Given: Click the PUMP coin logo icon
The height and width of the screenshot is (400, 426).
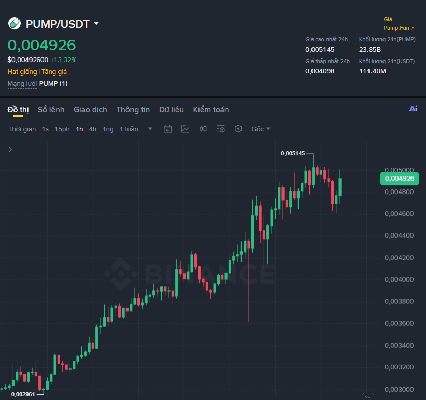Looking at the screenshot, I should tap(15, 24).
